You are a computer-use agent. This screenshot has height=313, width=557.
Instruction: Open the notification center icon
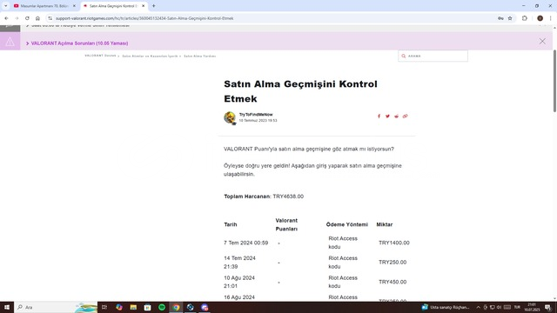[x=548, y=307]
